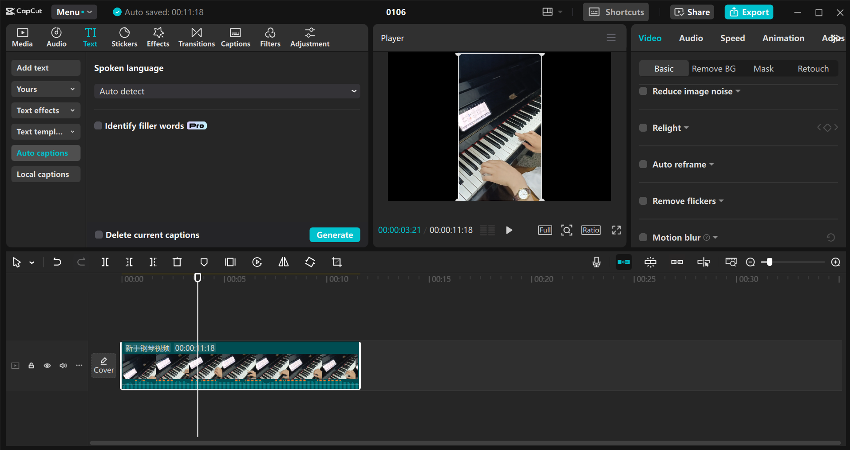This screenshot has width=850, height=450.
Task: Click the Crop icon in timeline toolbar
Action: coord(336,262)
